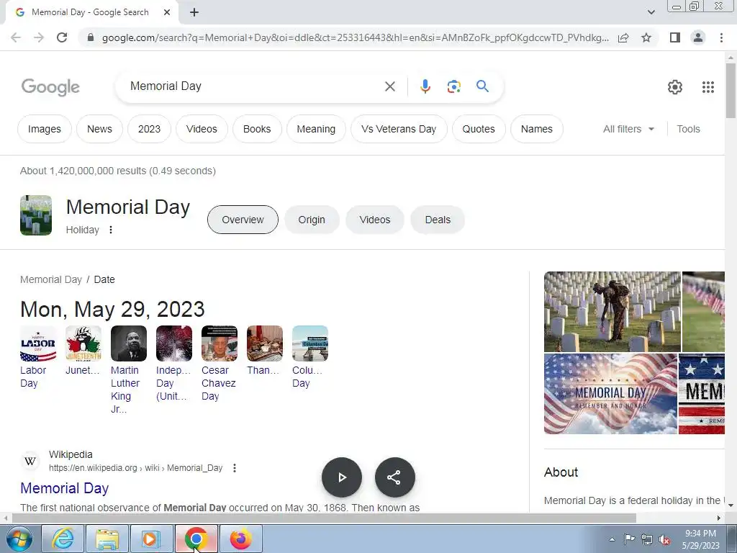Open Windows Start menu
Viewport: 737px width, 553px height.
(x=19, y=539)
